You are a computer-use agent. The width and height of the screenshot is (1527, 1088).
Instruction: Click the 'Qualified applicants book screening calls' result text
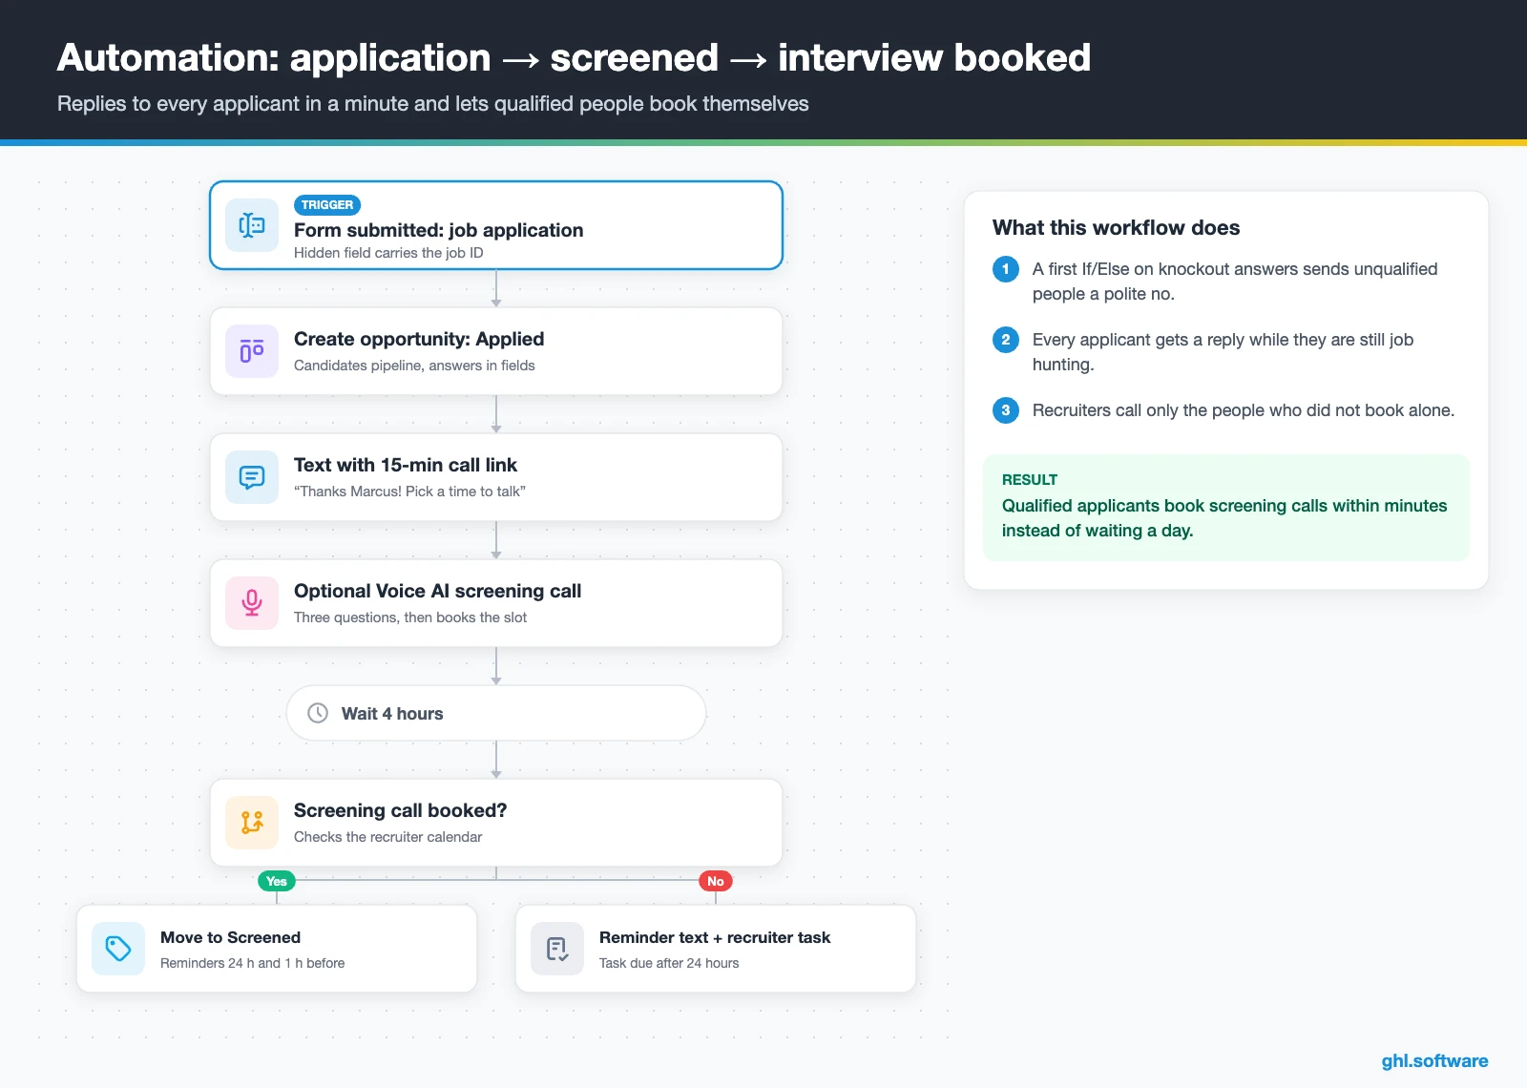pyautogui.click(x=1224, y=518)
